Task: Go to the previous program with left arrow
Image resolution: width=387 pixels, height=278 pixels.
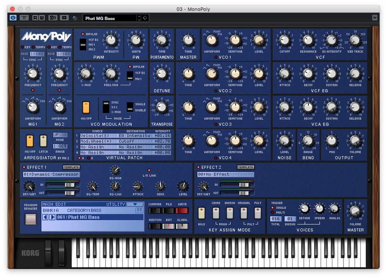Action: [45, 217]
